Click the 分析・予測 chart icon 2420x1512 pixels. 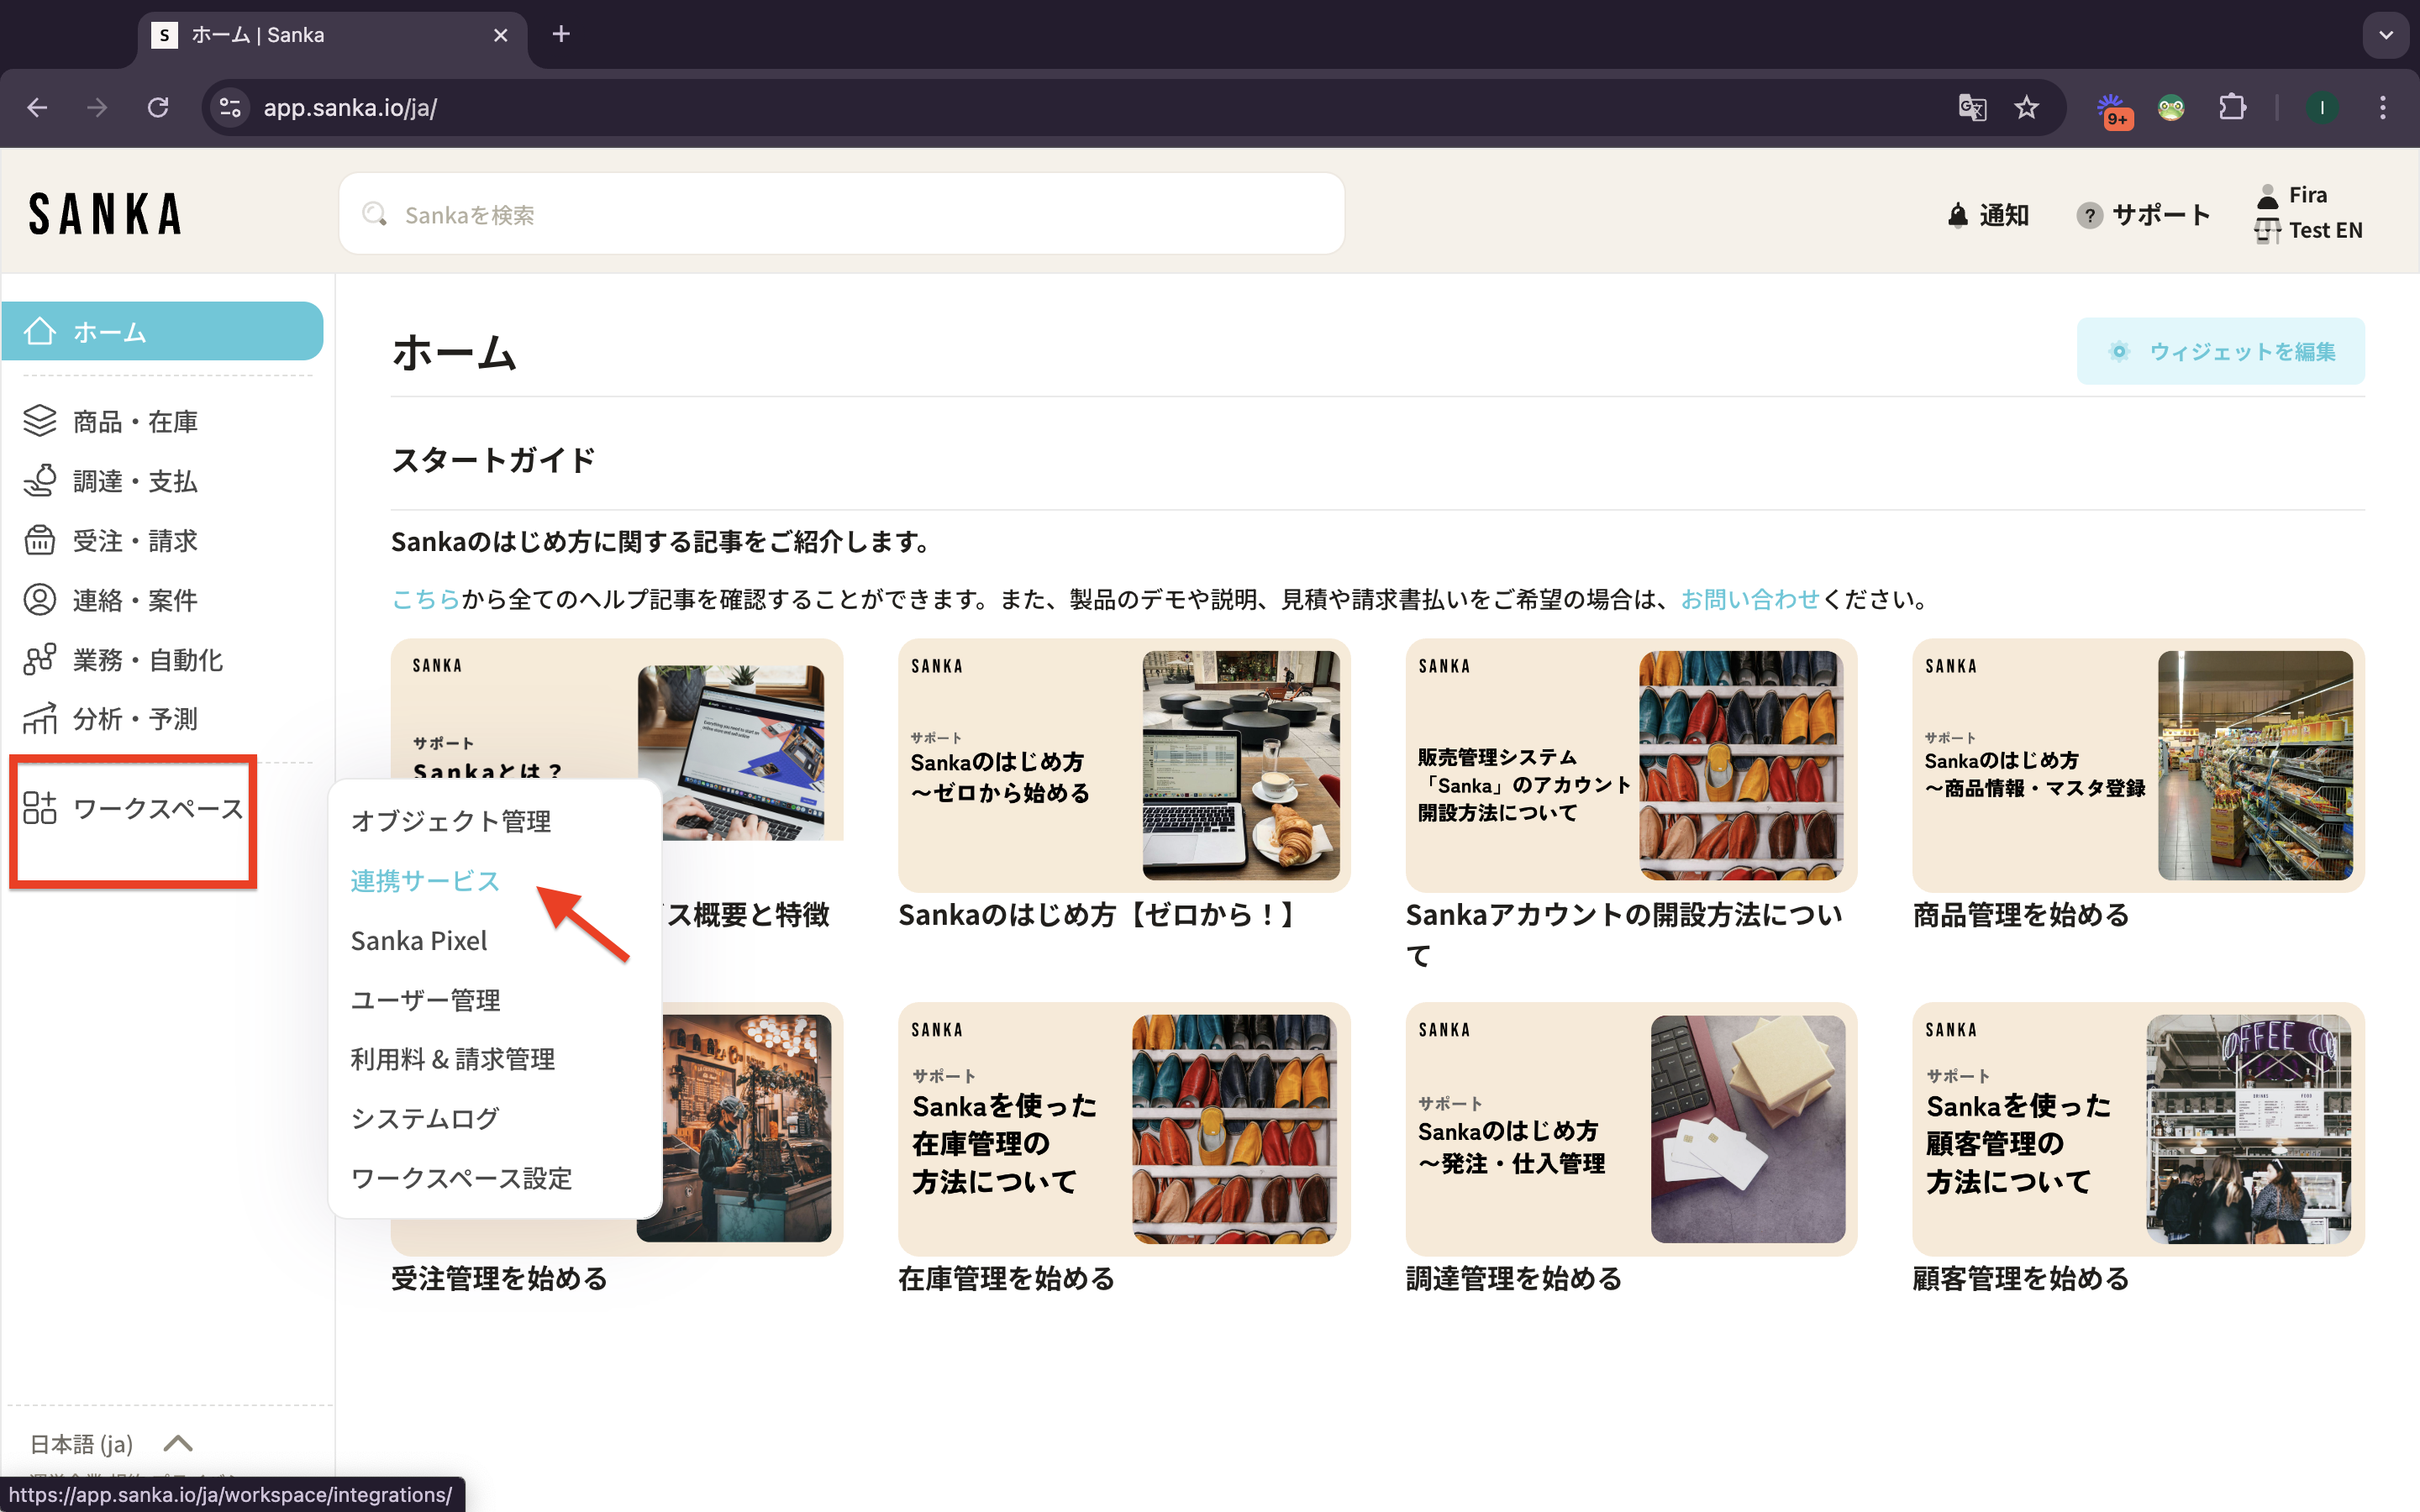pyautogui.click(x=40, y=719)
